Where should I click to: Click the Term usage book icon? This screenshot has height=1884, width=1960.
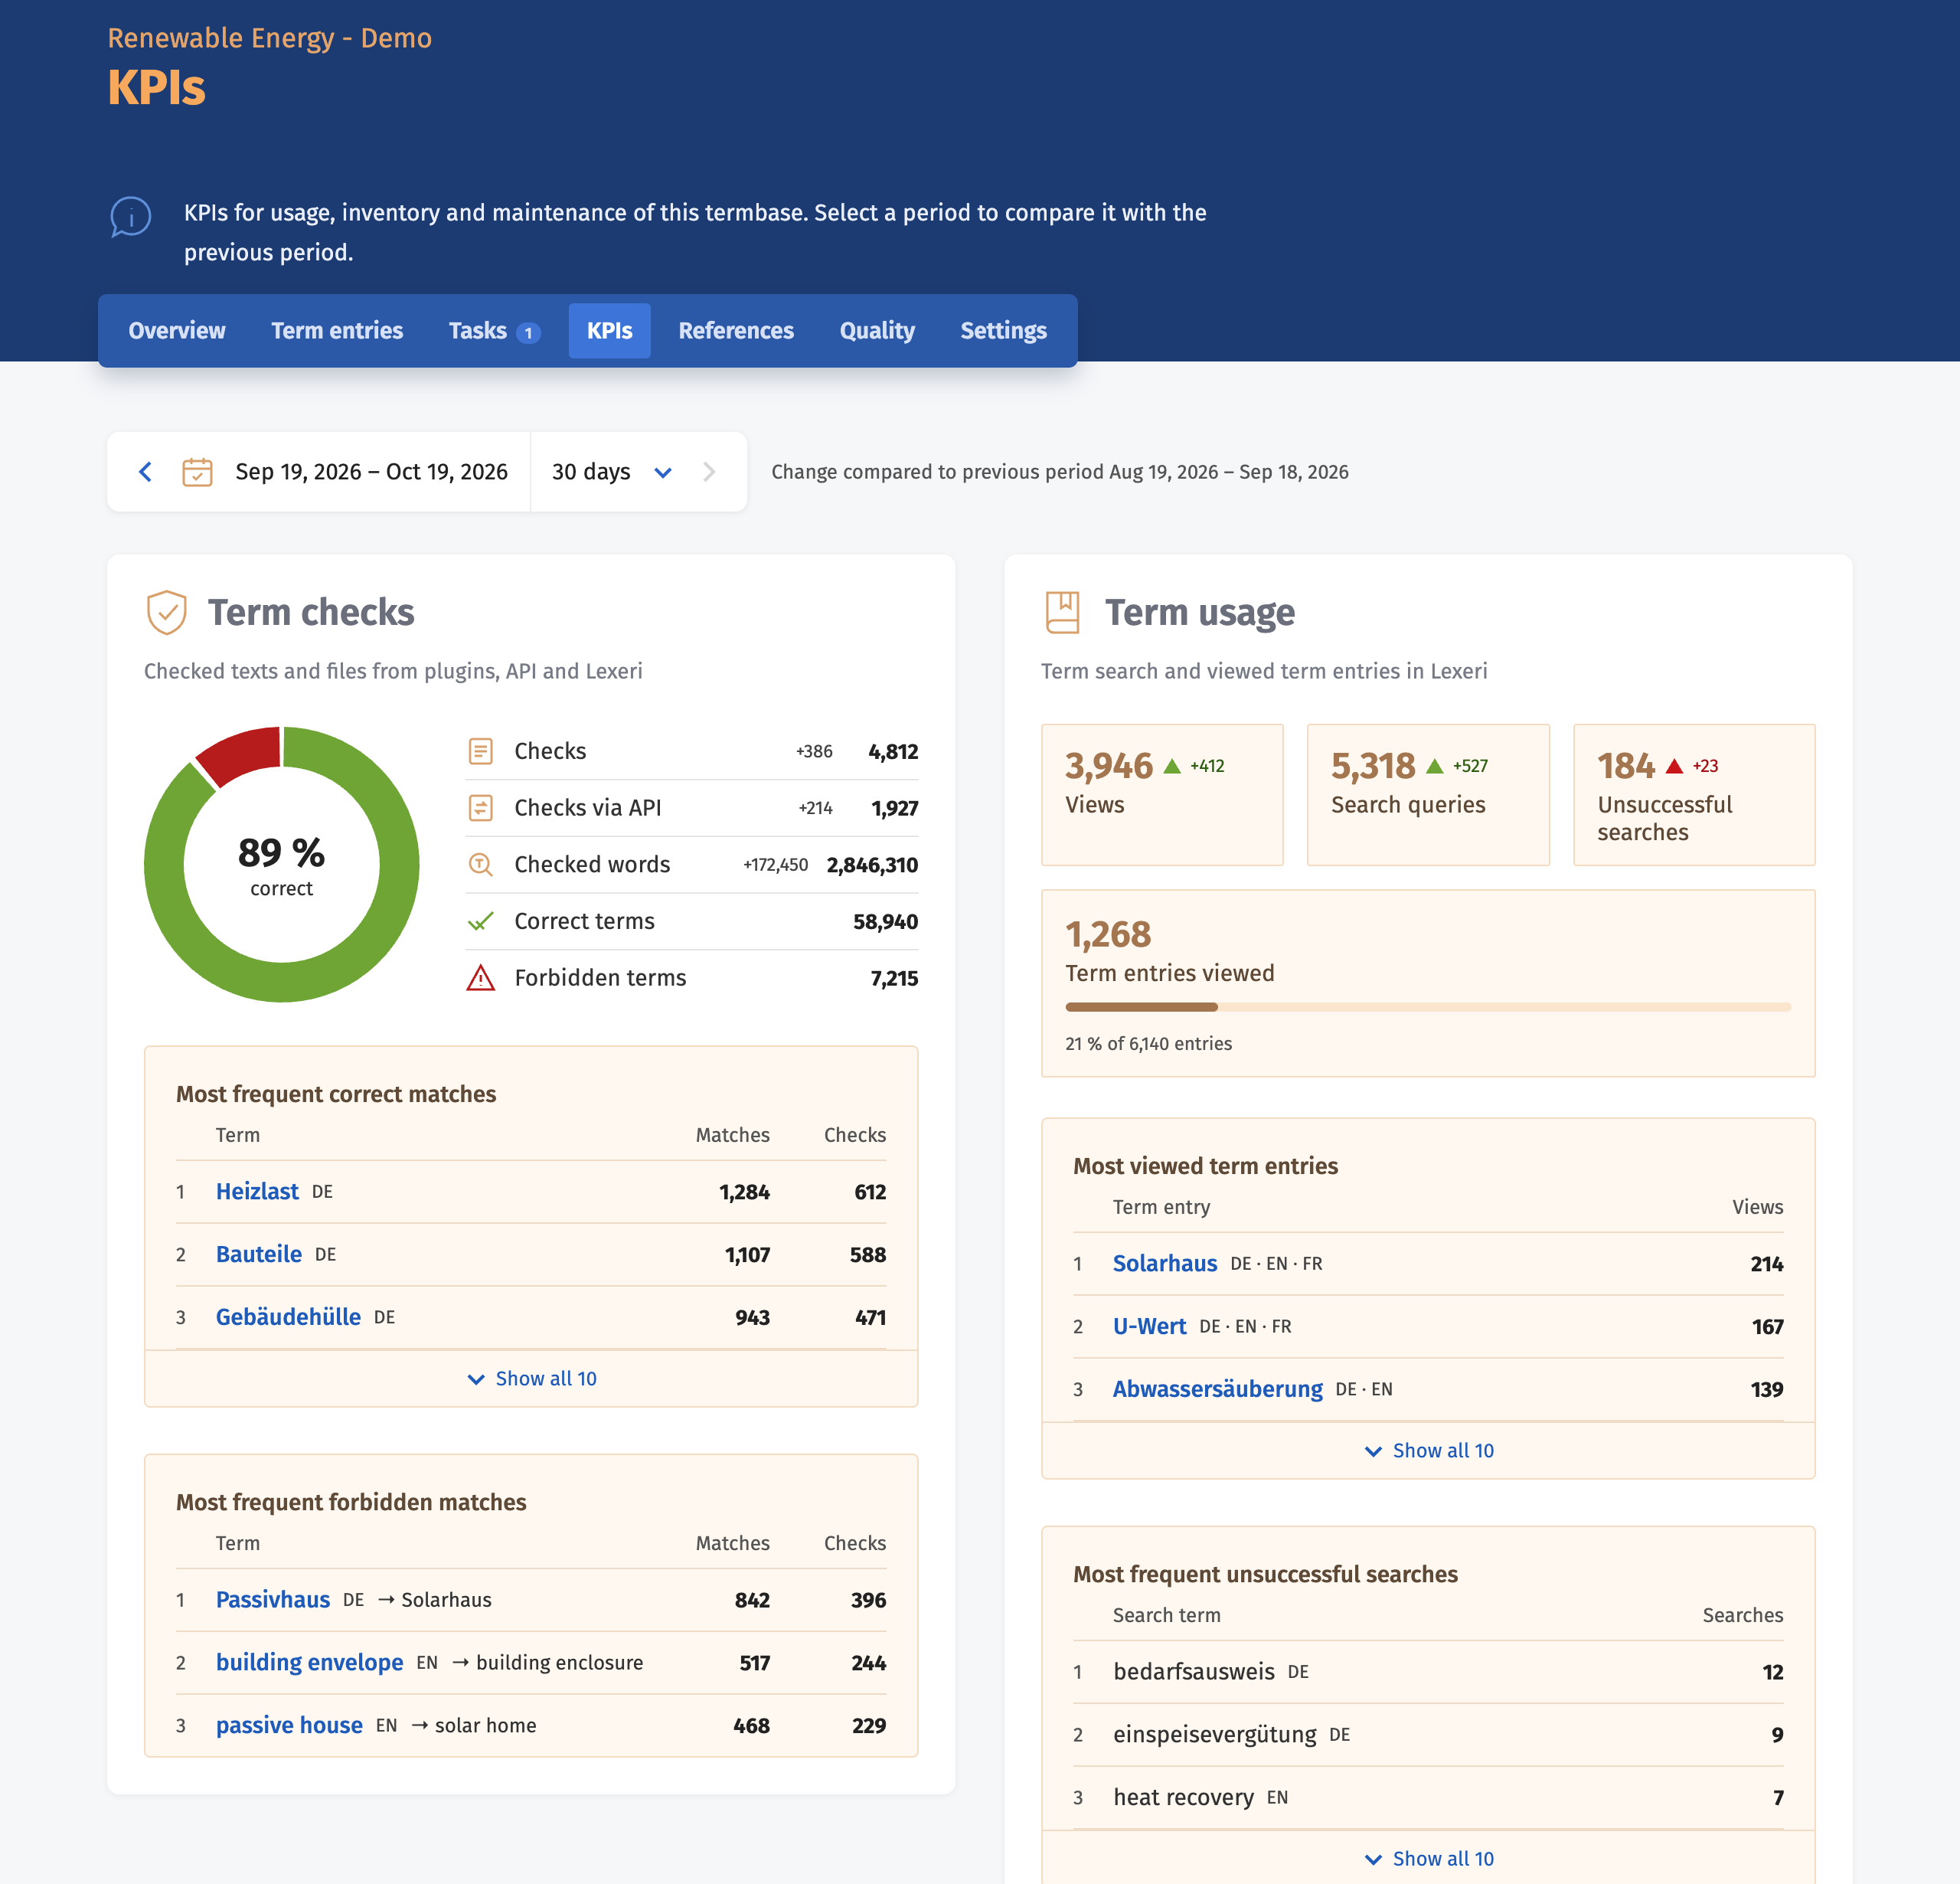pos(1063,613)
